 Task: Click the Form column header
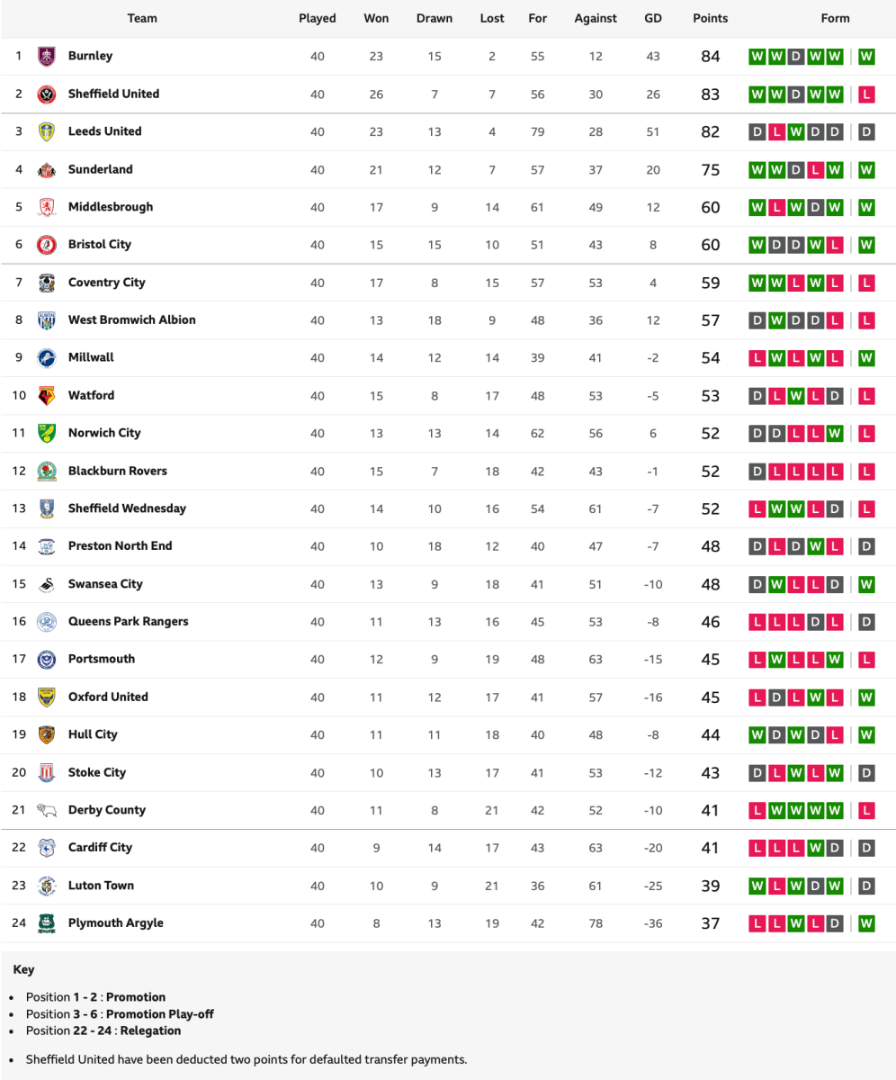tap(835, 18)
